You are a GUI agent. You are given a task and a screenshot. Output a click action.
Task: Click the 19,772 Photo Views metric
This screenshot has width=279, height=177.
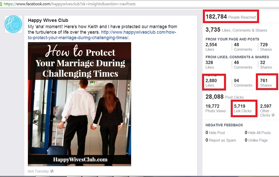(216, 108)
